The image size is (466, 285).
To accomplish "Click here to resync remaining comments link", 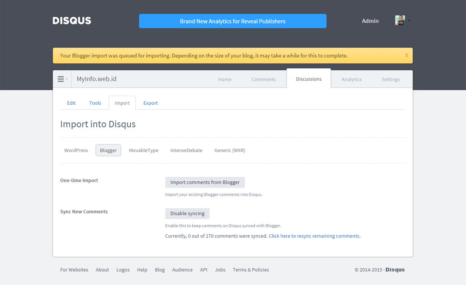I will pyautogui.click(x=314, y=236).
